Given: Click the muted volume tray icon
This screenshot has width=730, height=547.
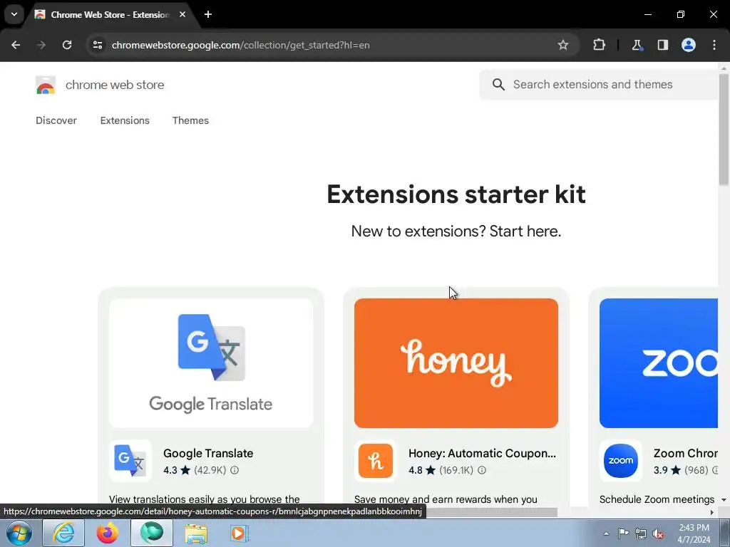Looking at the screenshot, I should pyautogui.click(x=658, y=534).
